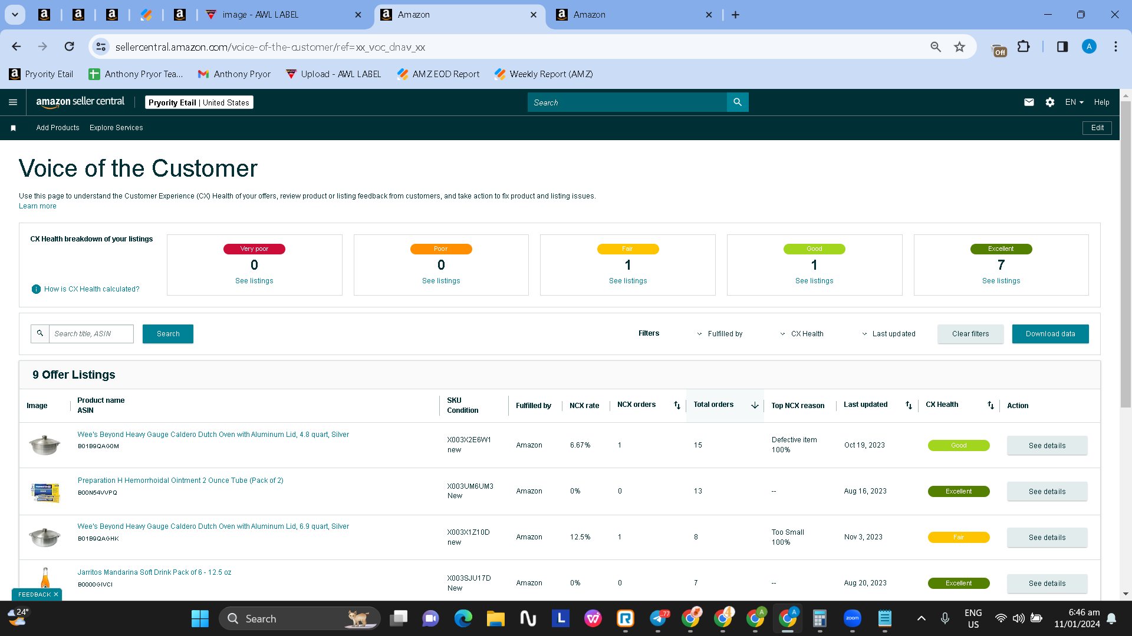The image size is (1132, 636).
Task: Click the Search title, ASIN input field
Action: [x=91, y=334]
